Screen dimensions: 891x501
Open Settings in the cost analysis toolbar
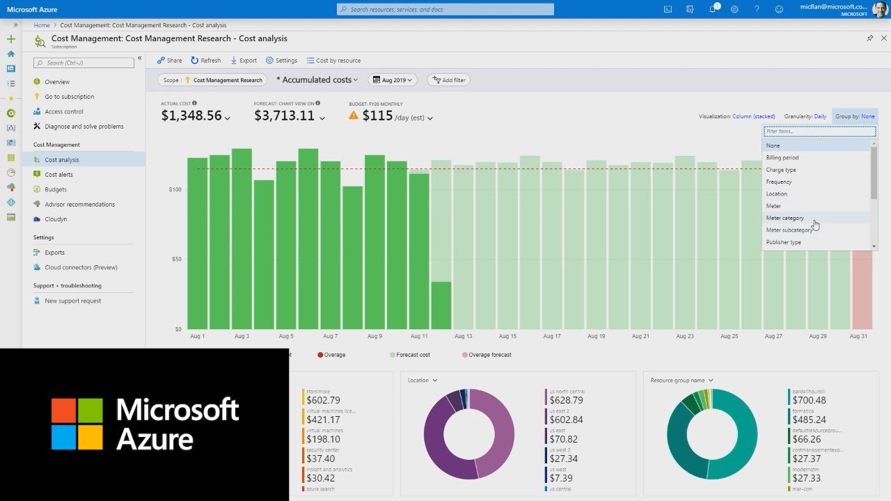pyautogui.click(x=281, y=61)
